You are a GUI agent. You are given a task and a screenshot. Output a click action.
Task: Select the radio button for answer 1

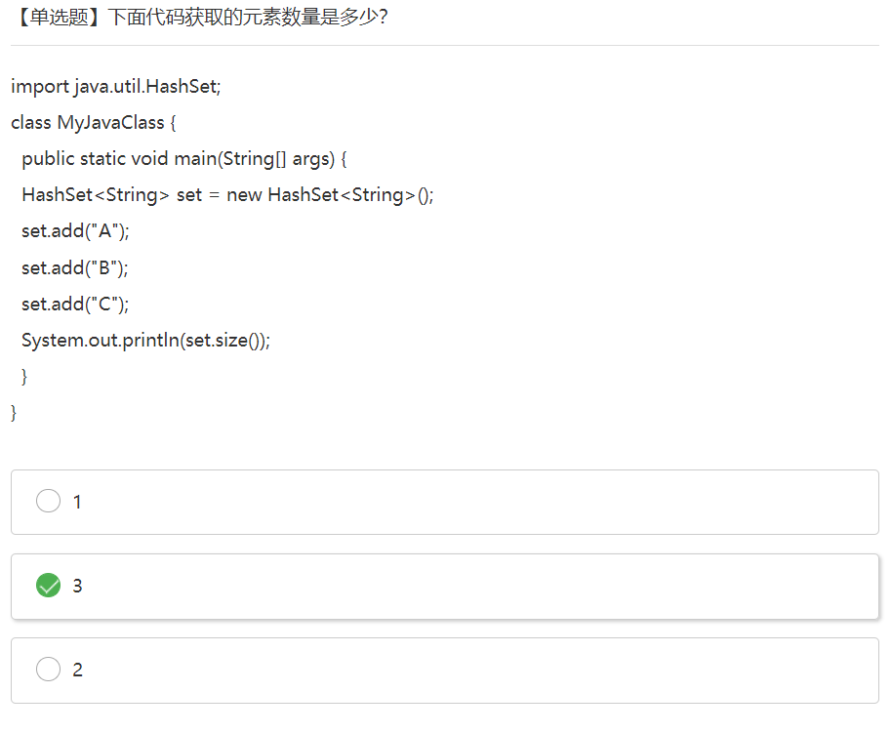point(48,502)
